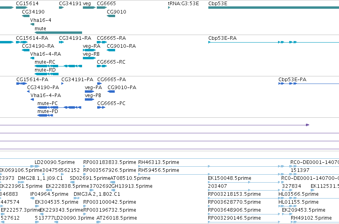
Task: Click the CG34190-PA protein label
Action: coord(43,88)
